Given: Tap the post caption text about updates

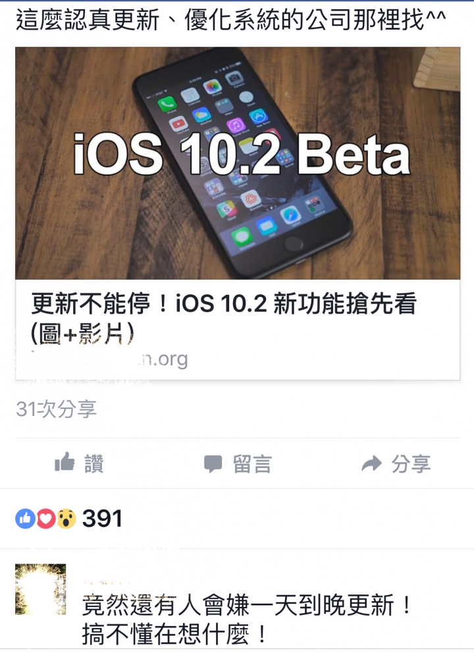Looking at the screenshot, I should coord(231,20).
